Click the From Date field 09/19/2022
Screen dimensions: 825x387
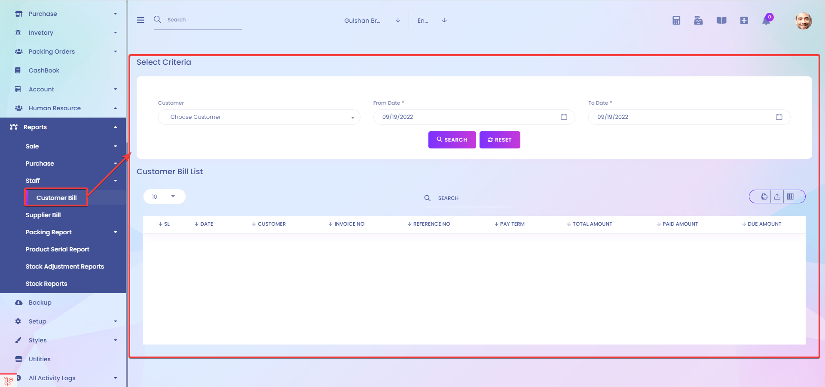tap(474, 117)
